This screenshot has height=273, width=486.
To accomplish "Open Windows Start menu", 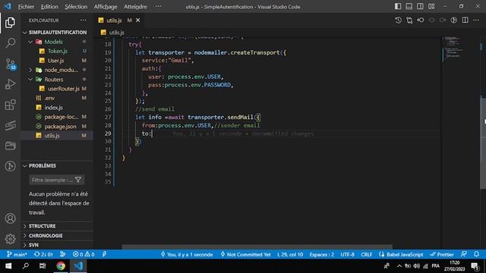I will click(x=8, y=266).
